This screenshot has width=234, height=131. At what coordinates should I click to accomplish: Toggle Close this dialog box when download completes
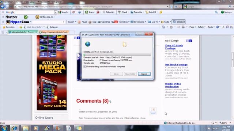click(85, 67)
